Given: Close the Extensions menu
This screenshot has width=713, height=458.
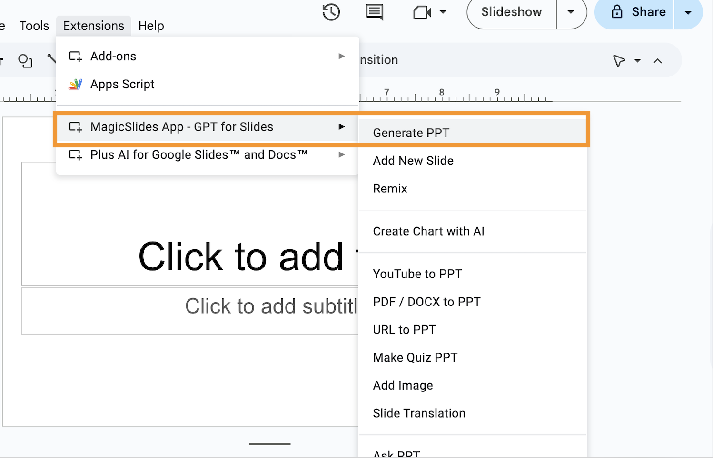Looking at the screenshot, I should (94, 26).
